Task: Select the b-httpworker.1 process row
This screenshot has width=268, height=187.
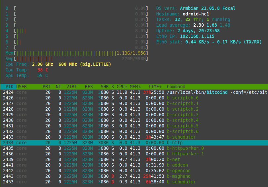Action: [x=134, y=154]
